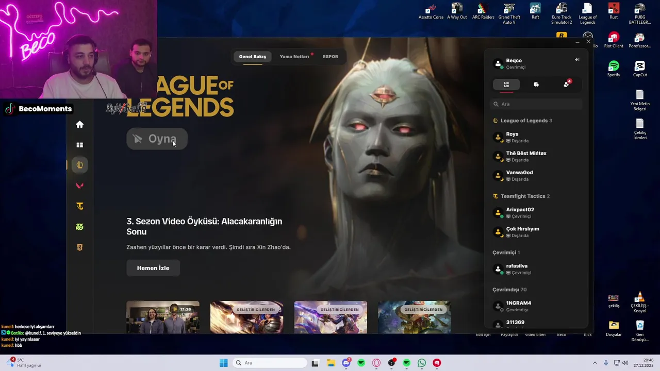Image resolution: width=660 pixels, height=371 pixels.
Task: Collapse the Çevrimiçi 1 friends group
Action: coord(506,252)
